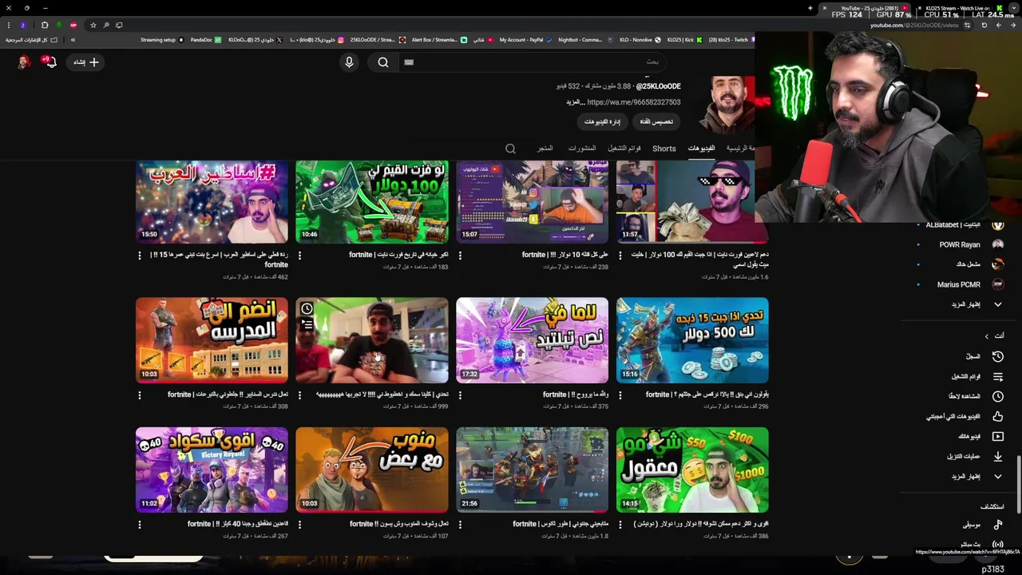This screenshot has height=575, width=1022.
Task: Open the 21:56 Fortnite gameplay thumbnail
Action: [532, 470]
